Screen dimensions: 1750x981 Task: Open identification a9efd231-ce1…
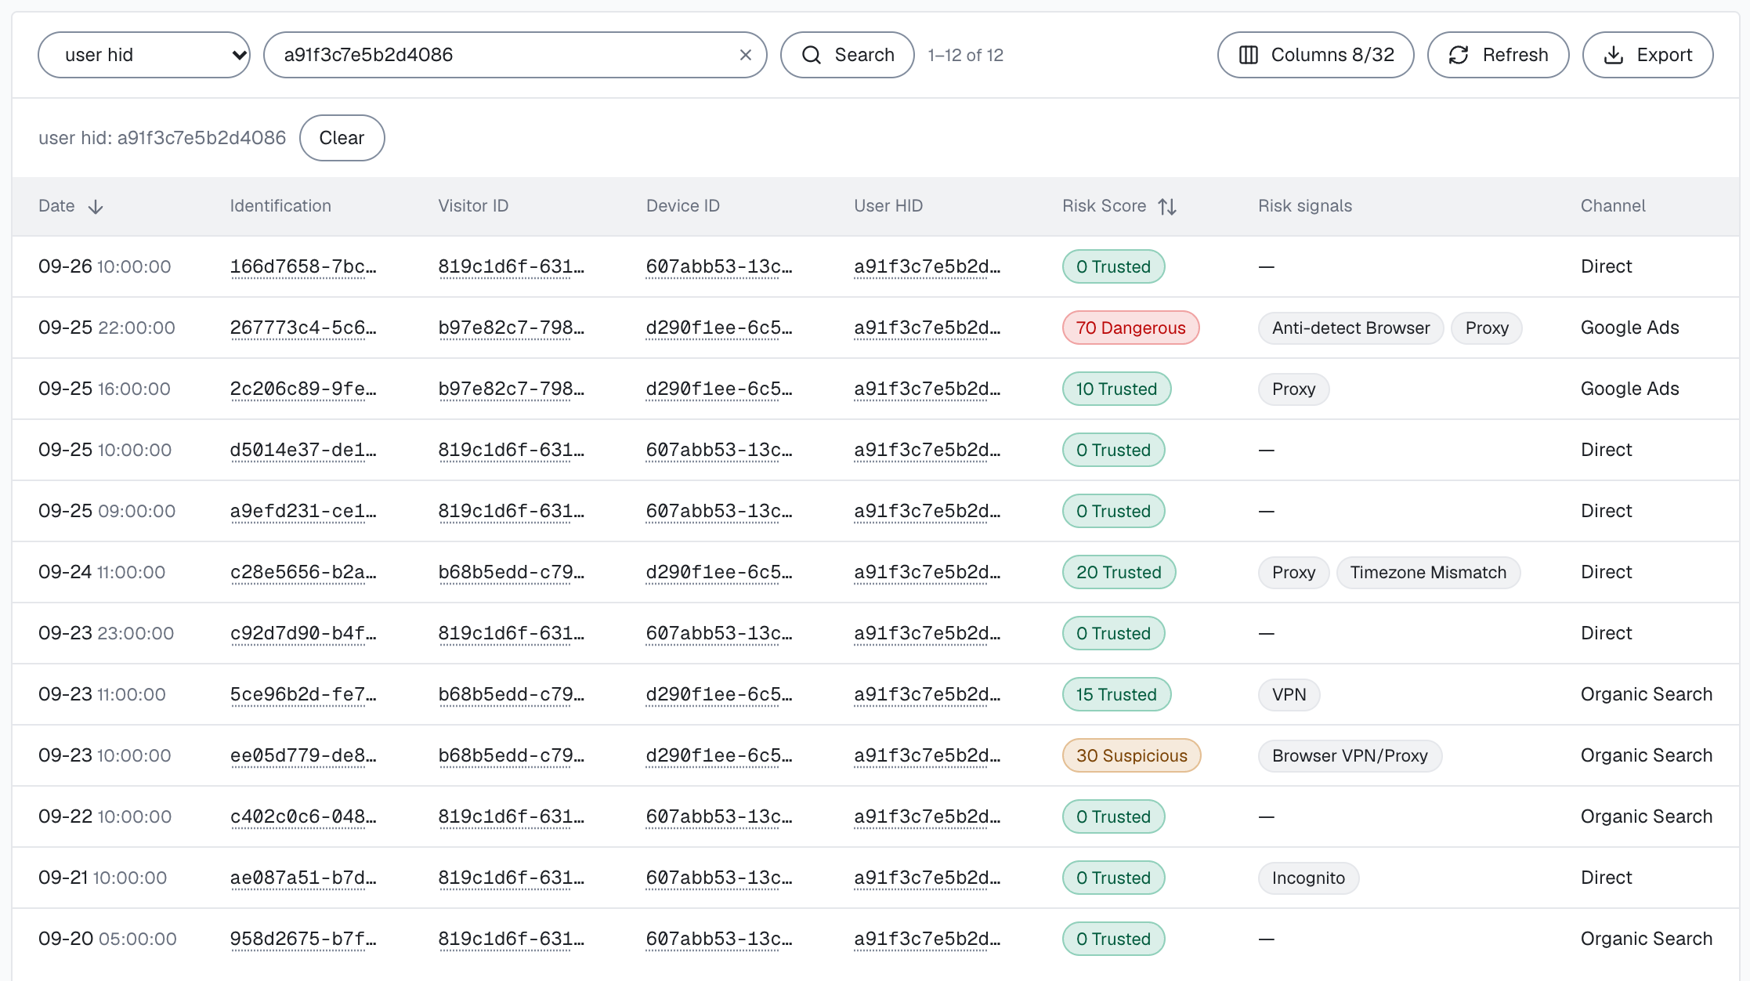pyautogui.click(x=303, y=511)
